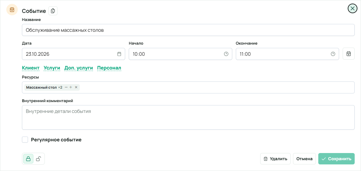Click the calendar button beside Окончание field
Viewport: 361px width, 171px height.
[x=349, y=54]
